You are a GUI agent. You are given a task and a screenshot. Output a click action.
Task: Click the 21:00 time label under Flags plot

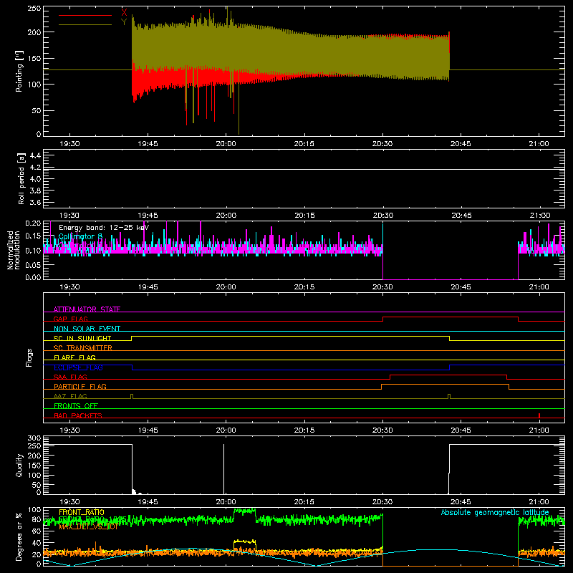pyautogui.click(x=539, y=430)
